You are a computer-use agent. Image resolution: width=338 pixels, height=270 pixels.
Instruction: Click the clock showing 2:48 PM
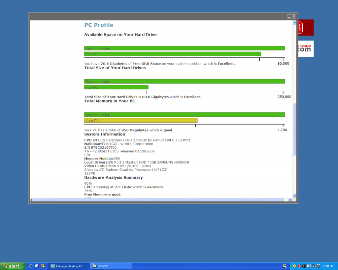tap(328, 266)
